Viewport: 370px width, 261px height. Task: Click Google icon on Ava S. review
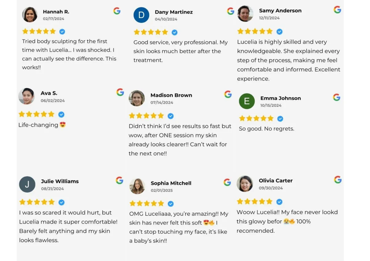[120, 92]
